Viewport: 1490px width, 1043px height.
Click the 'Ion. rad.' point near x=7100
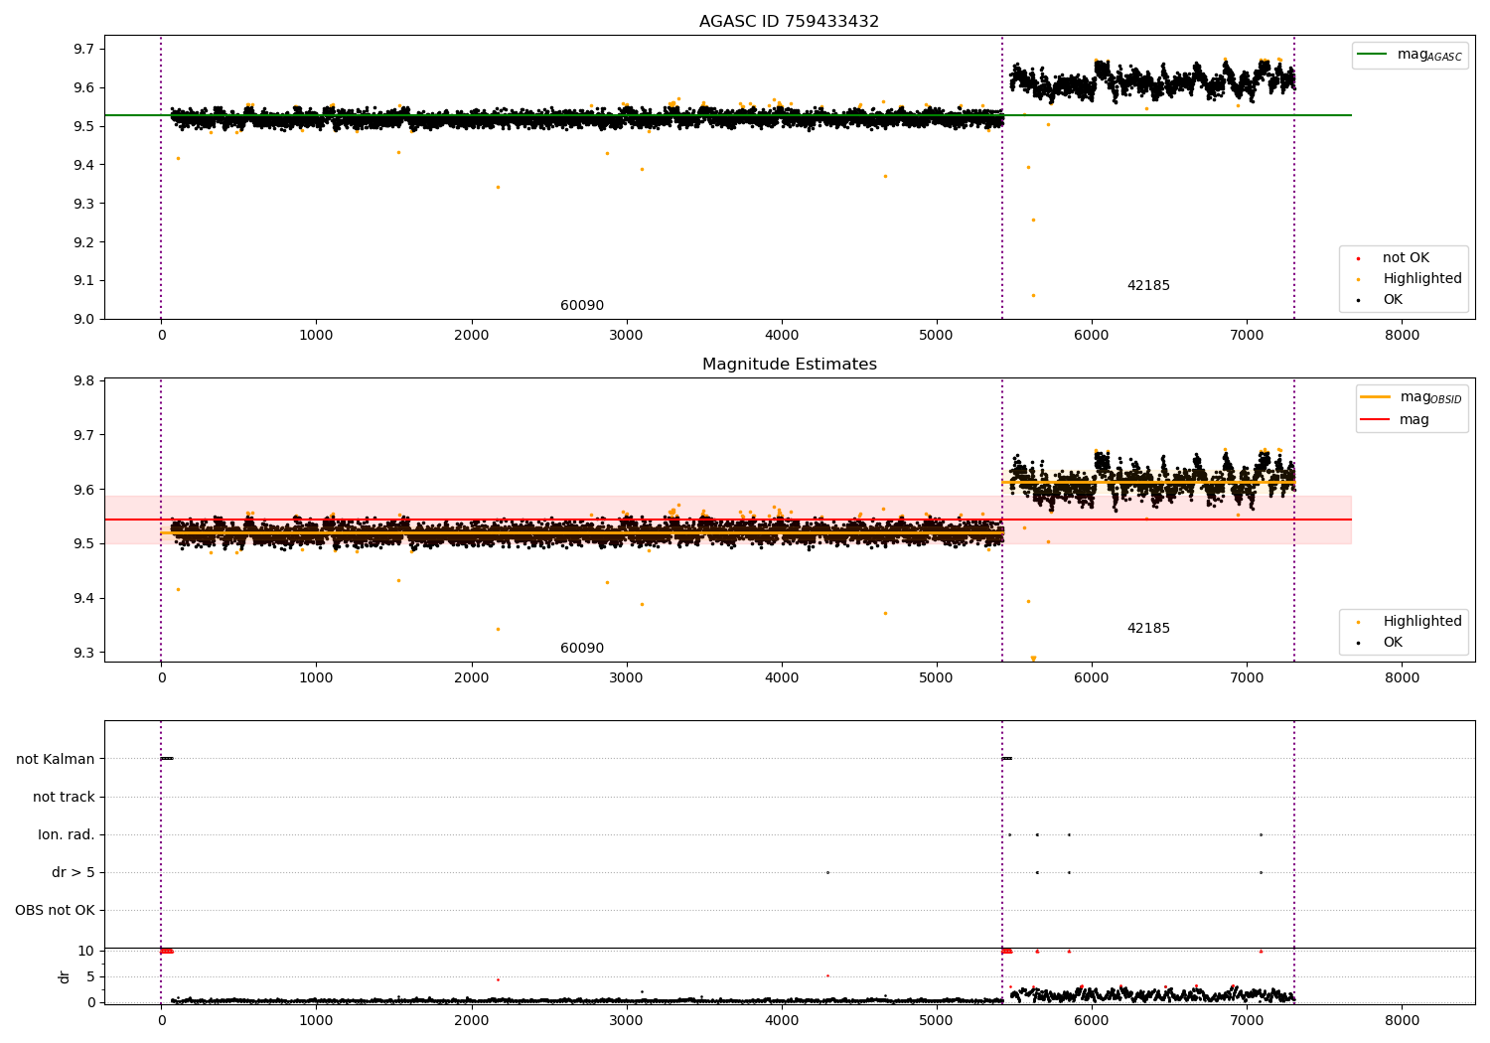tap(1261, 835)
